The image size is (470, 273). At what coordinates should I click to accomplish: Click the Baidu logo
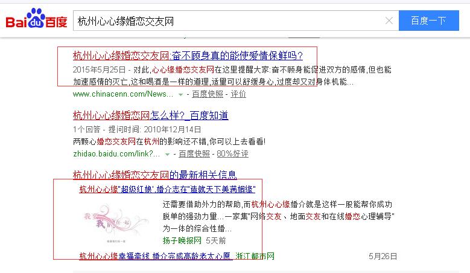[x=36, y=19]
